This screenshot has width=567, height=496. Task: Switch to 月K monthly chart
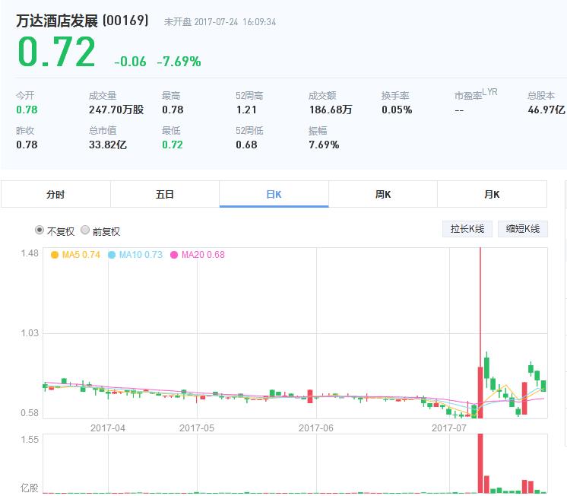[492, 194]
